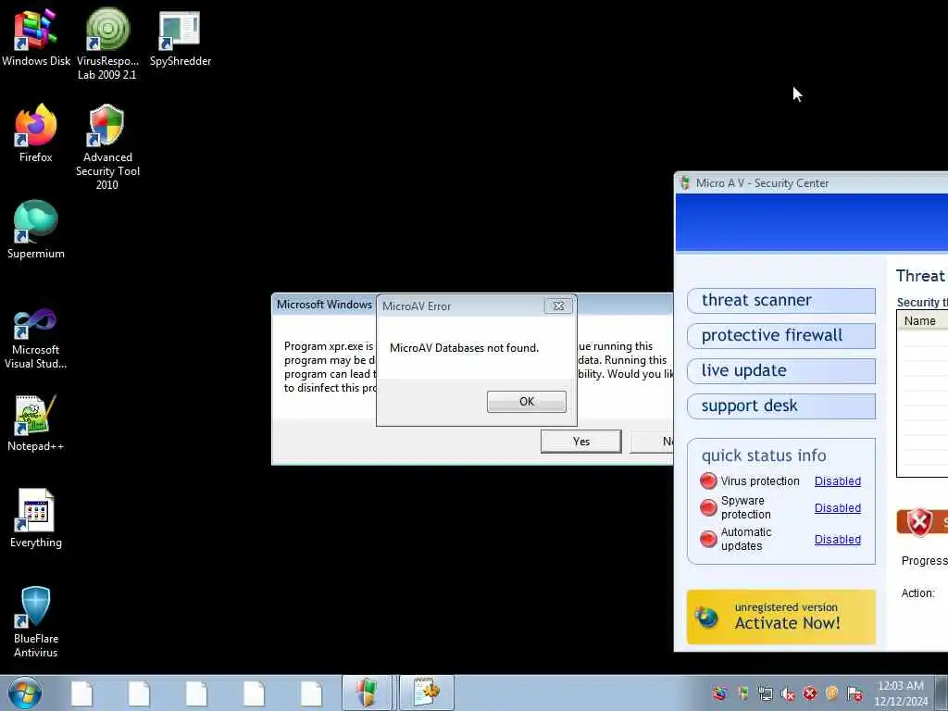The height and width of the screenshot is (711, 948).
Task: Click the colorful cube tray icon
Action: pyautogui.click(x=719, y=693)
